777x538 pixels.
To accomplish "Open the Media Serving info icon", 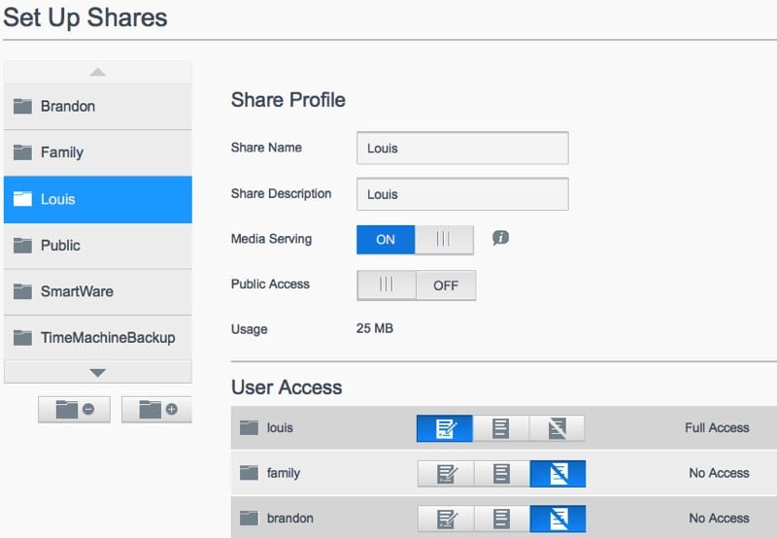I will pyautogui.click(x=500, y=238).
